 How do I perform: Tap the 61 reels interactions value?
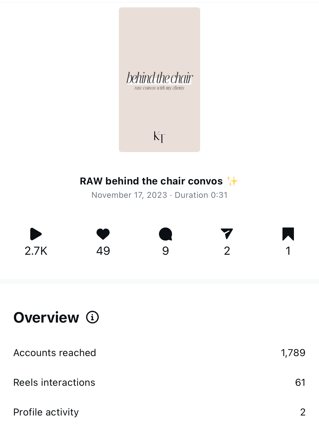(300, 383)
